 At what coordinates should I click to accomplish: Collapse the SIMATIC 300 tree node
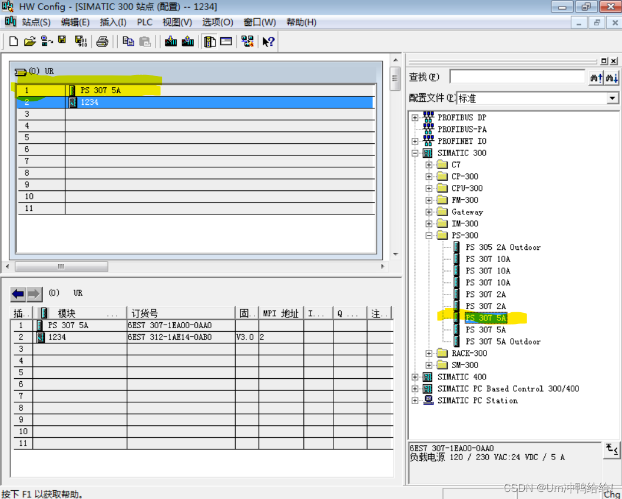(415, 153)
